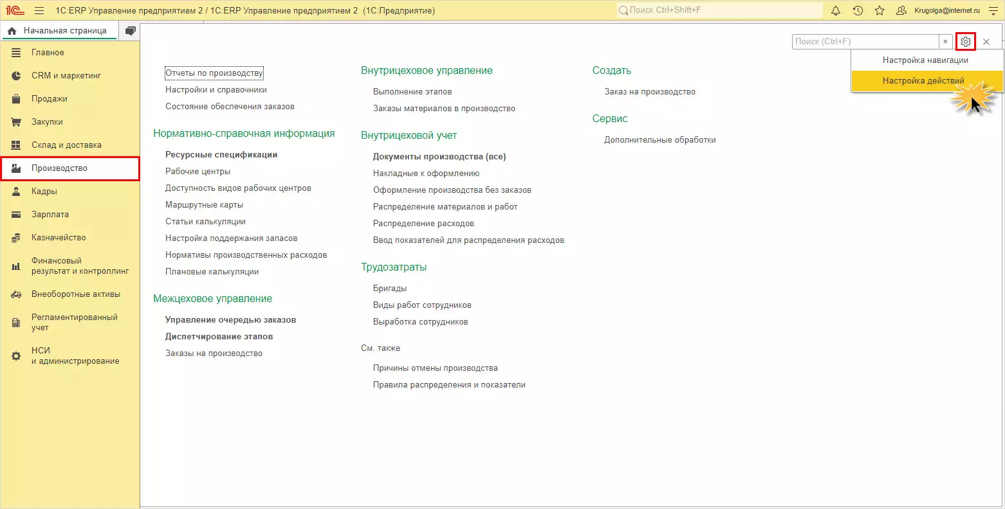Open Склад и доставка section
This screenshot has width=1005, height=509.
[70, 145]
